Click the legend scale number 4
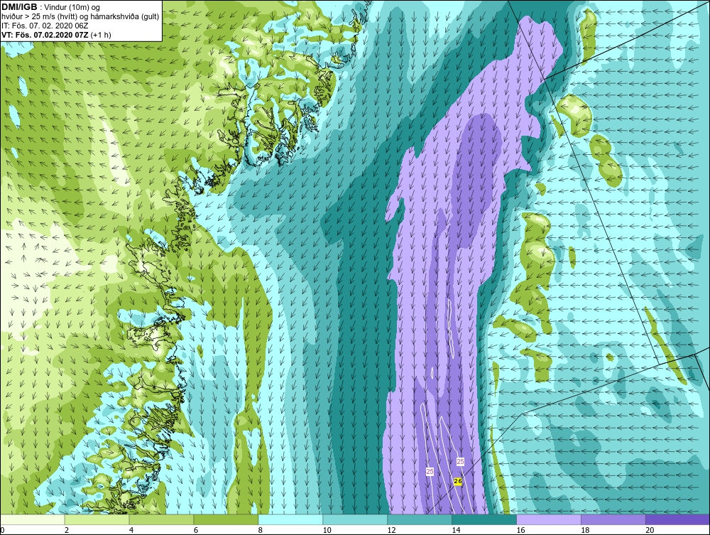This screenshot has height=535, width=710. coord(131,530)
